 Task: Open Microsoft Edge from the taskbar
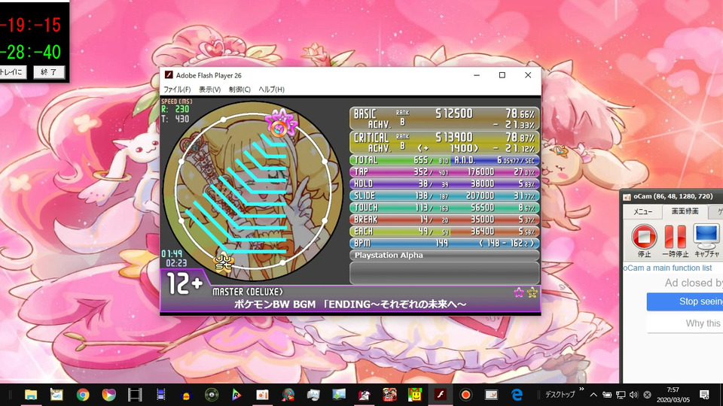tap(517, 395)
